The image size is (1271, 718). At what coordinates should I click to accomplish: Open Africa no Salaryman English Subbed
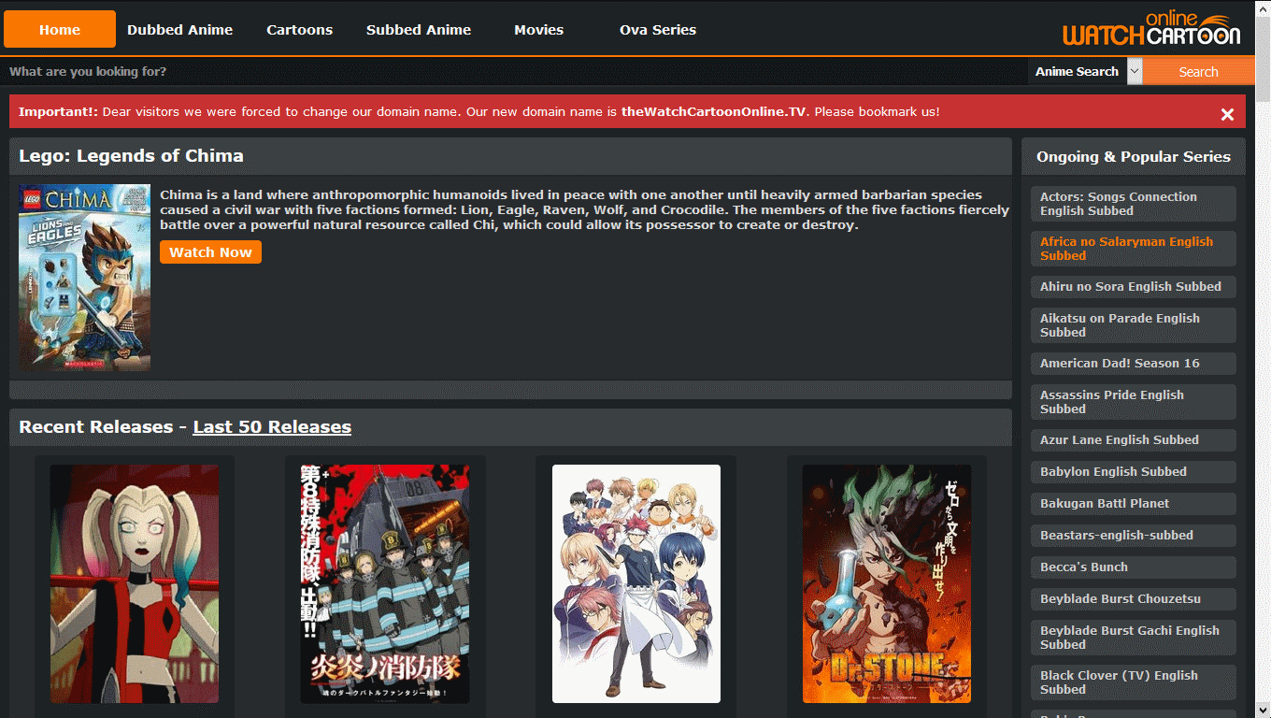tap(1134, 249)
